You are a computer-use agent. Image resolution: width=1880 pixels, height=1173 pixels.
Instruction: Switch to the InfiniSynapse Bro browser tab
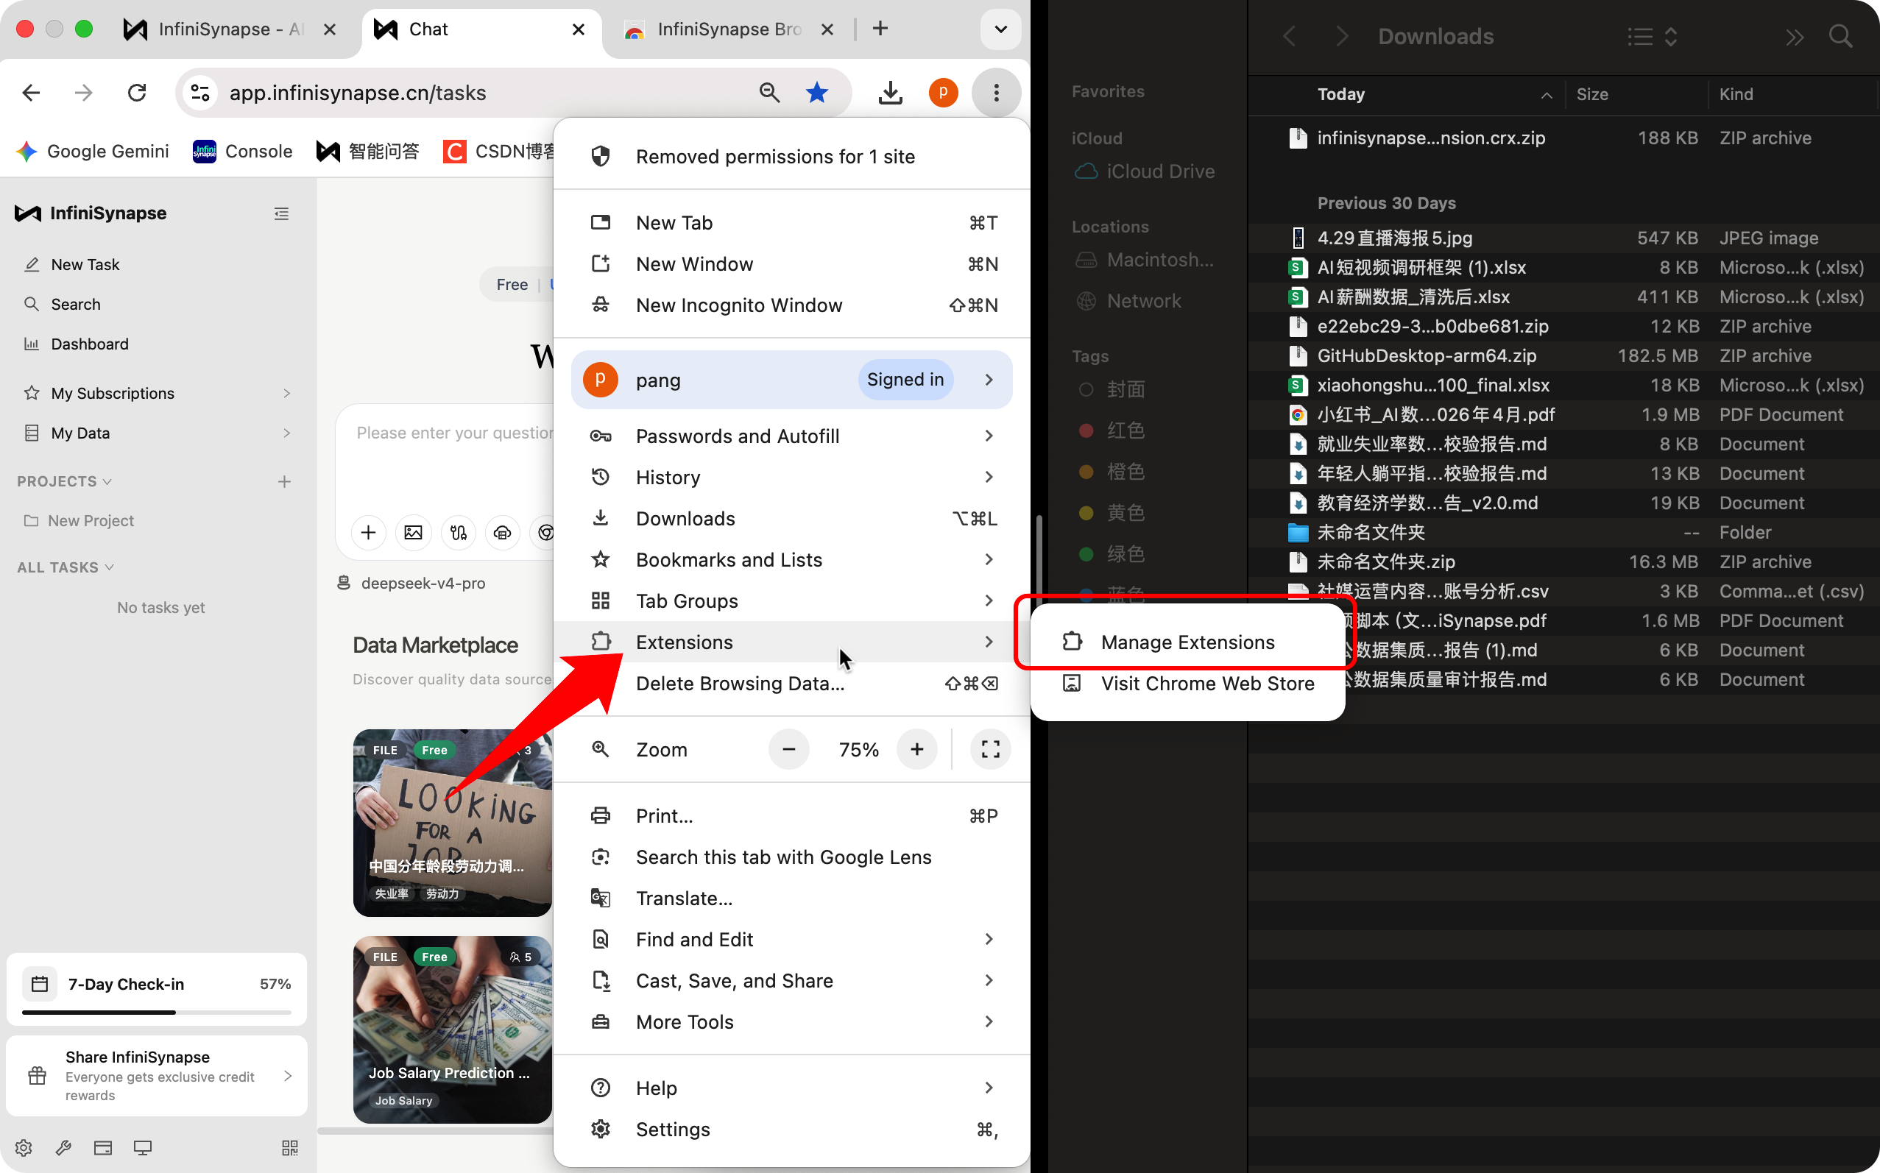pyautogui.click(x=729, y=29)
